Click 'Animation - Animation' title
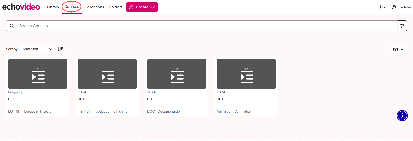This screenshot has width=413, height=141. 234,111
